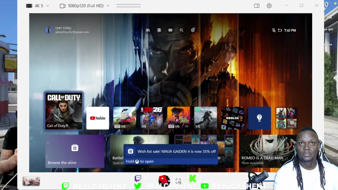Screen dimensions: 338x190
Task: Open the Xbox settings gear icon
Action: (x=193, y=30)
